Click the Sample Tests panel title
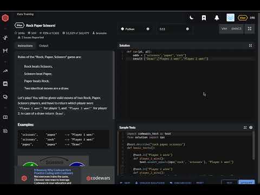This screenshot has width=260, height=195. (x=127, y=127)
